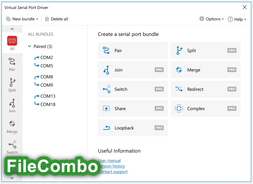The height and width of the screenshot is (184, 253).
Task: Click the Loopback tile's return arrow icon
Action: 107,128
